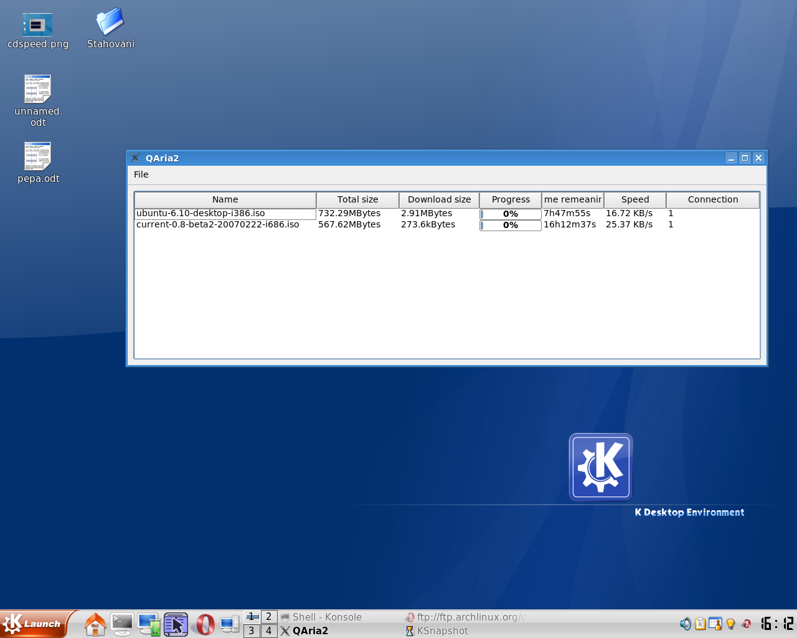Click the 2.91MBytes download size cell
This screenshot has width=797, height=638.
coord(439,213)
